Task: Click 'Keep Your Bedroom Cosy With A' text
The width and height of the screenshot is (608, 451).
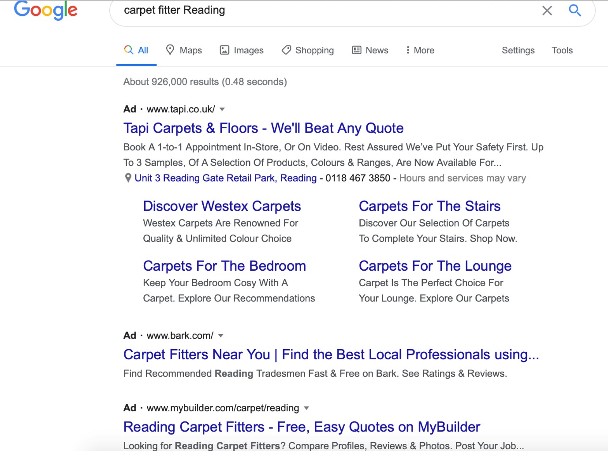Action: tap(216, 283)
